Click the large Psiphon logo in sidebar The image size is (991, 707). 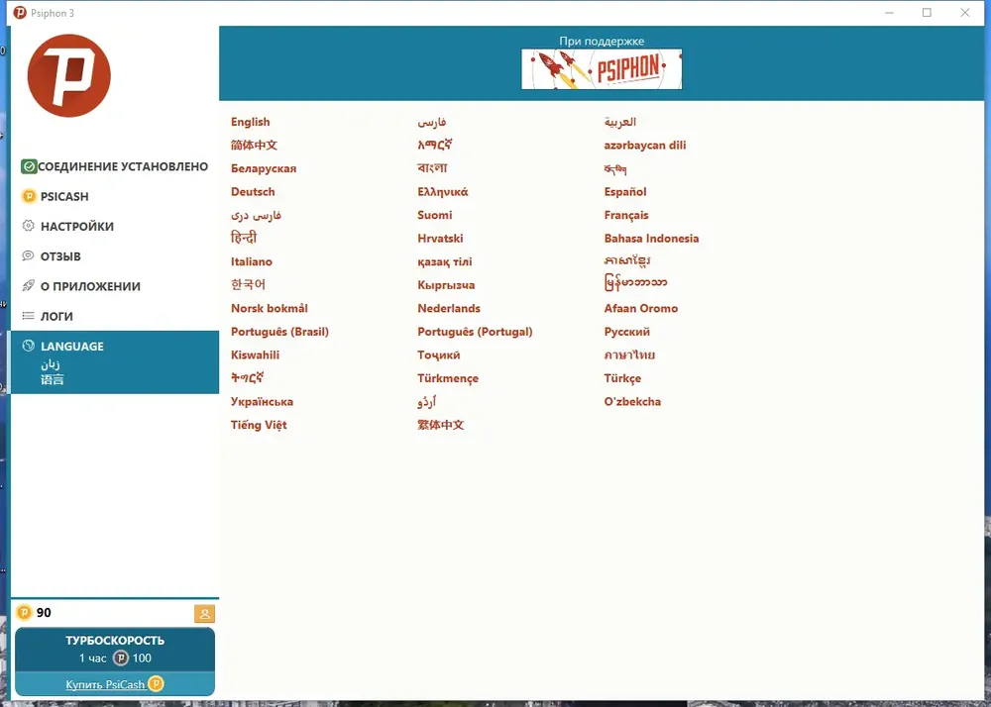coord(69,75)
